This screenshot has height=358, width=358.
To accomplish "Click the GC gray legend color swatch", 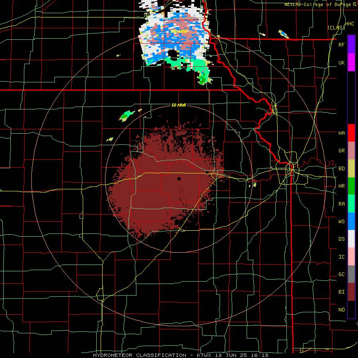I will [351, 274].
